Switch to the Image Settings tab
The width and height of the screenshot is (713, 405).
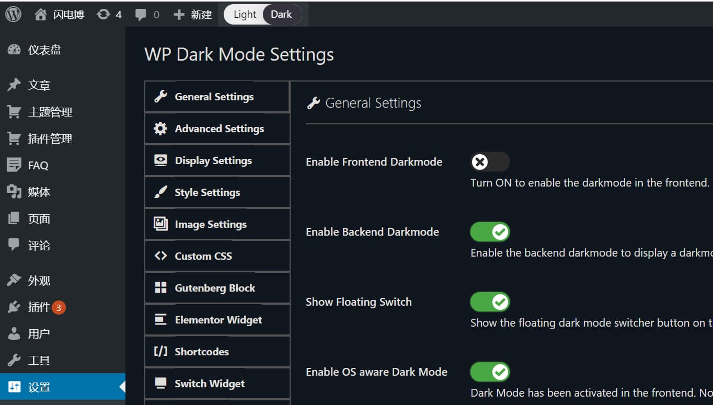pyautogui.click(x=211, y=224)
